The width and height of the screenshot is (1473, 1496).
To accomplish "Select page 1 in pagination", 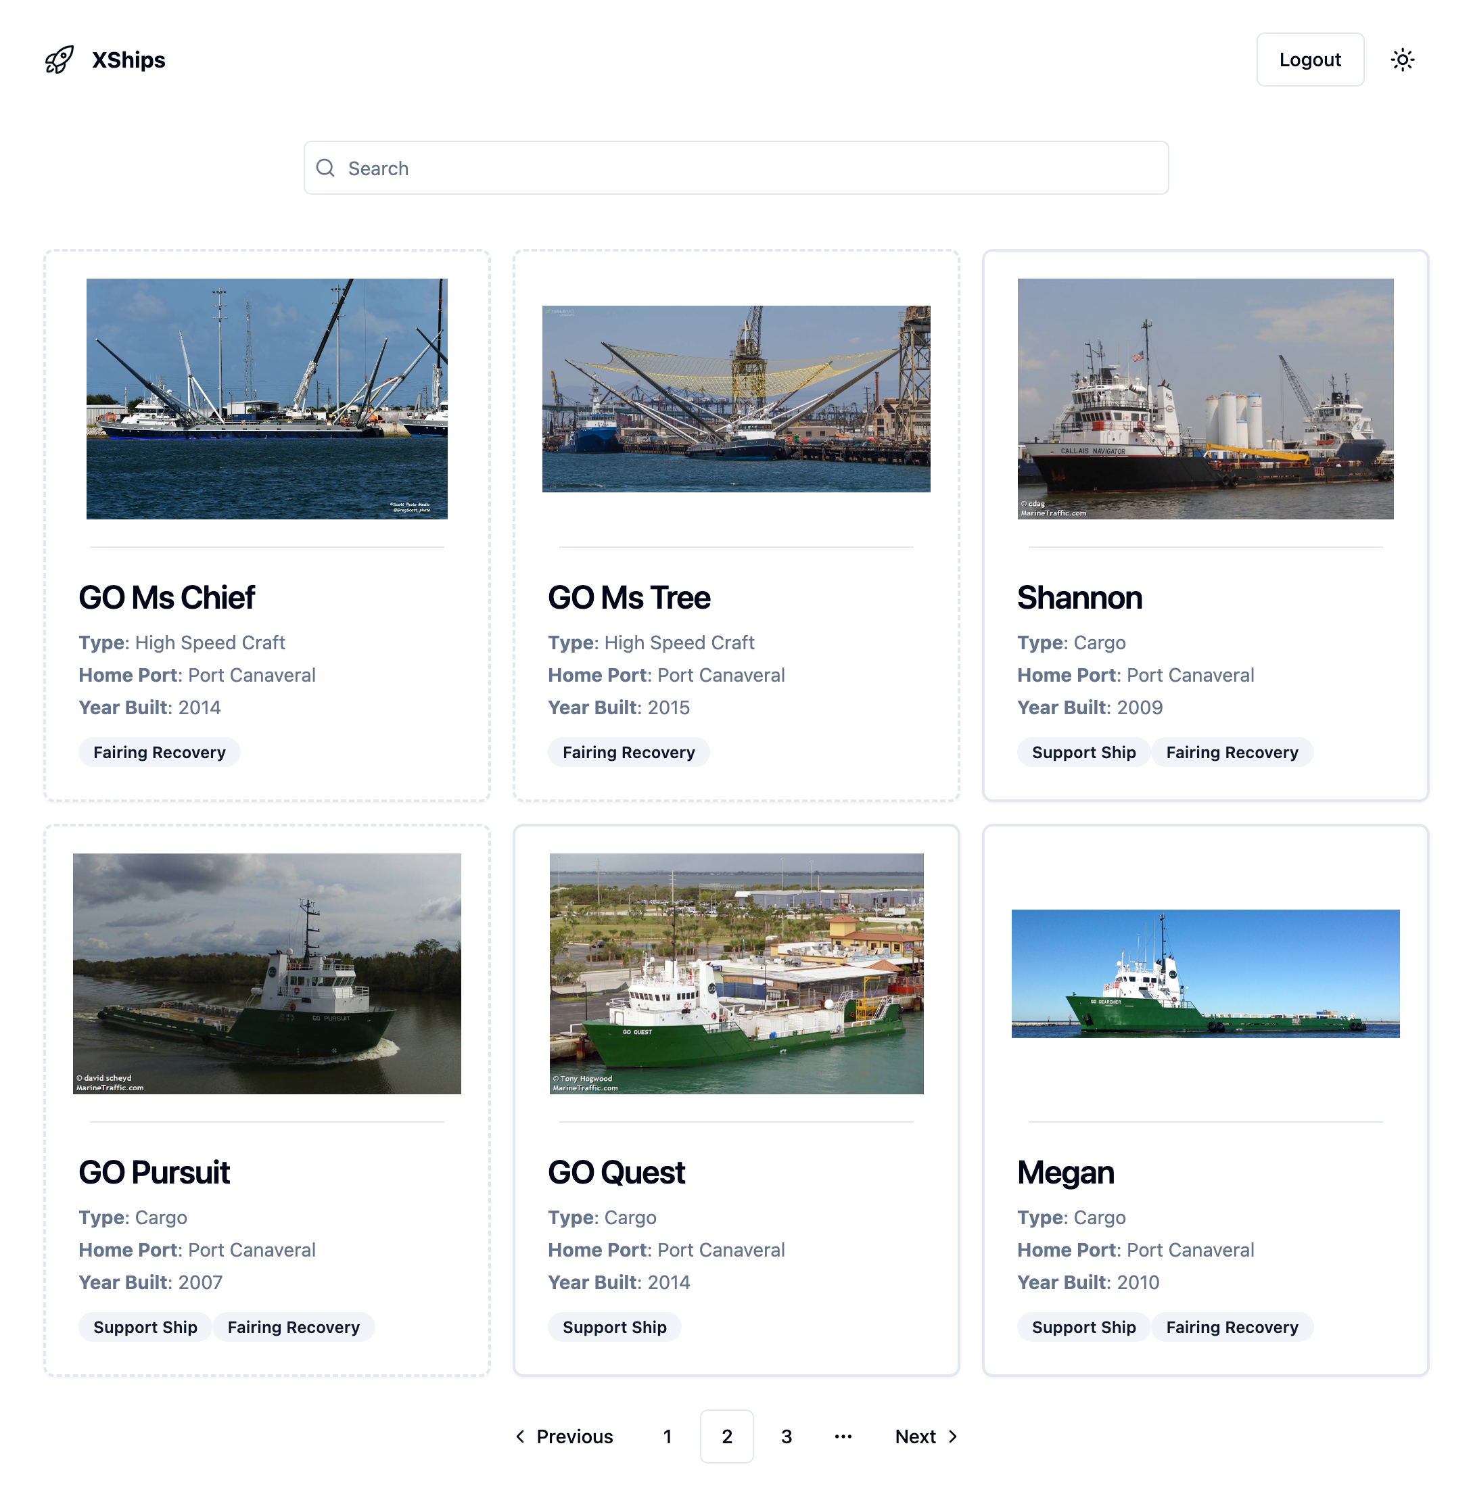I will click(667, 1436).
